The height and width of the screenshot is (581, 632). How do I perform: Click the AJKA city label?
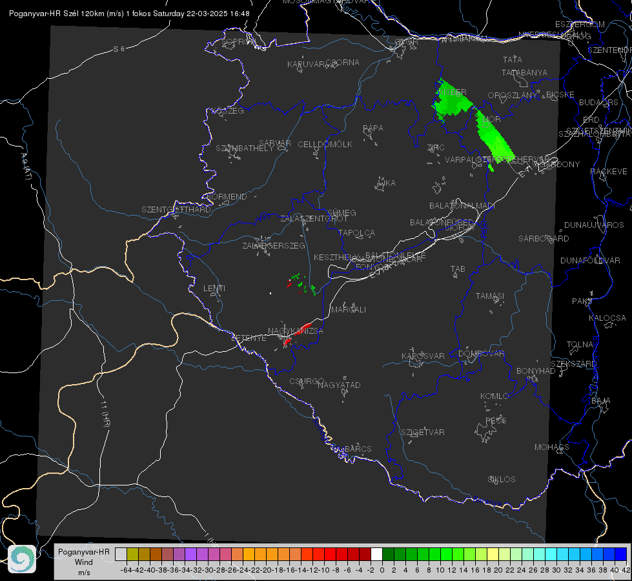386,183
